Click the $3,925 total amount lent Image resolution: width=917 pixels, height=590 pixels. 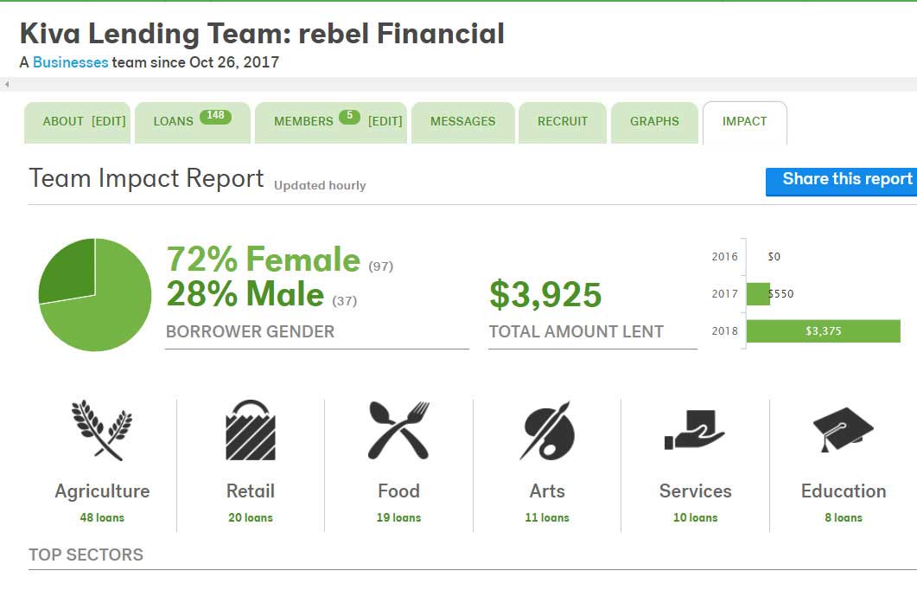(545, 294)
